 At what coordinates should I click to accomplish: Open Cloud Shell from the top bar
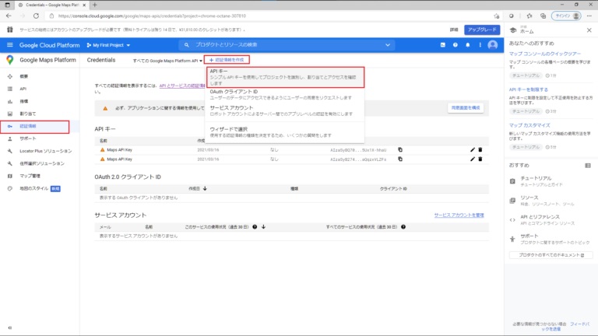pos(443,45)
